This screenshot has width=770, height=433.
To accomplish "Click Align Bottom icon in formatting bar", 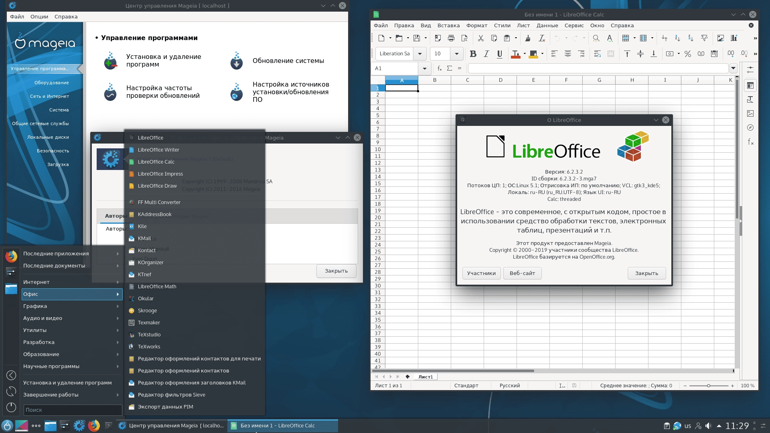I will [x=654, y=54].
